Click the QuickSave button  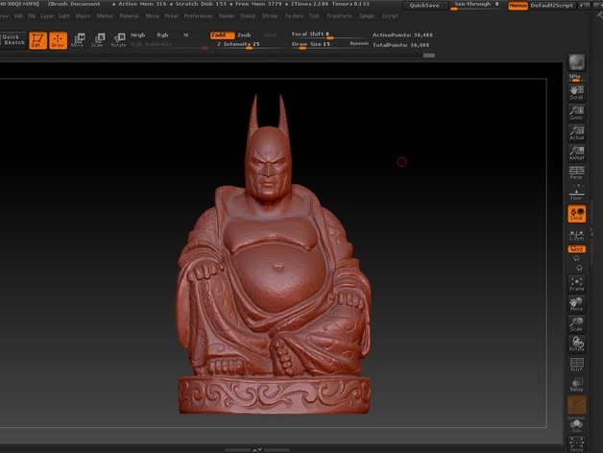[424, 6]
